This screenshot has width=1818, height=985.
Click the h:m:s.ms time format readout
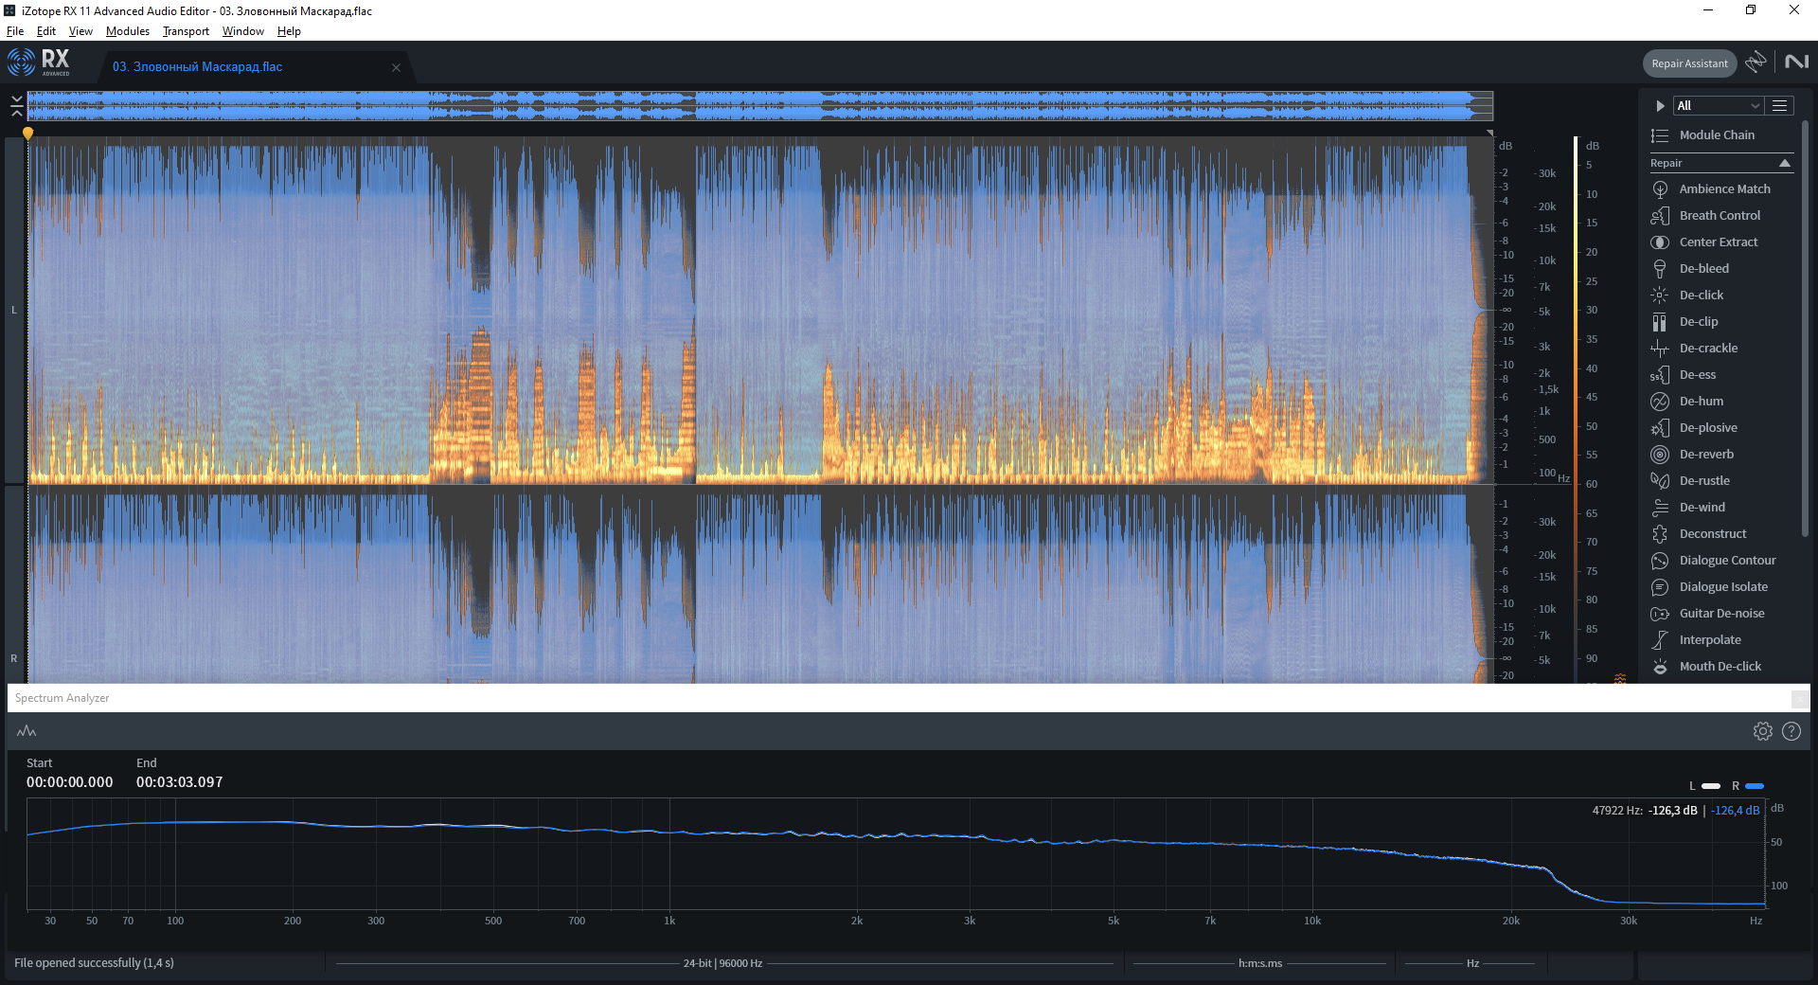[x=1260, y=963]
